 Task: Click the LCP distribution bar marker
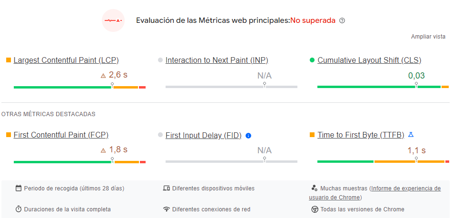112,85
